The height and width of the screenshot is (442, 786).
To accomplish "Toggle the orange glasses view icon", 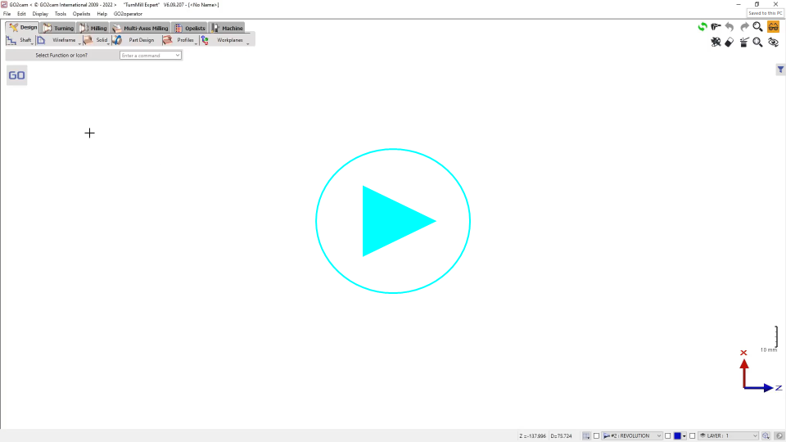I will 773,27.
